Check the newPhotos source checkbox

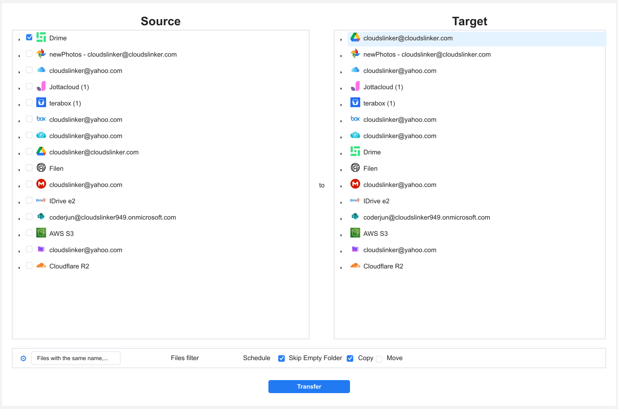[29, 54]
